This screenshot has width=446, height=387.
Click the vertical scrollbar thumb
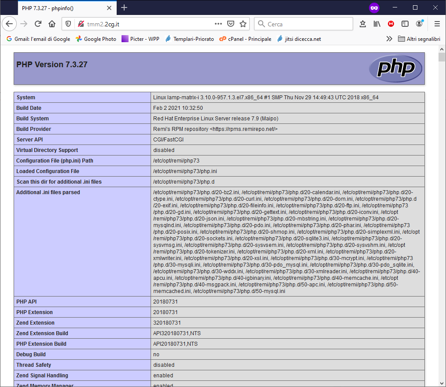442,57
